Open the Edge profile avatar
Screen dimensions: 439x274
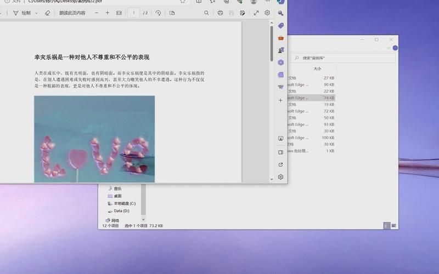pyautogui.click(x=254, y=1)
